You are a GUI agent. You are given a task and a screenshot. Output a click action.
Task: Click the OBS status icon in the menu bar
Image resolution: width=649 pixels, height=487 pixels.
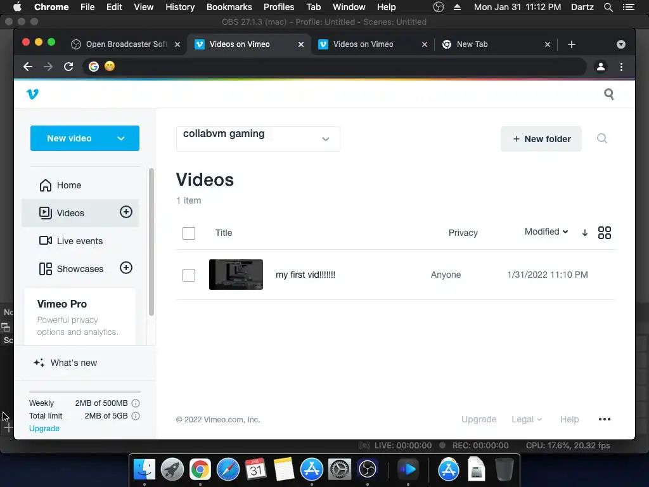[439, 7]
